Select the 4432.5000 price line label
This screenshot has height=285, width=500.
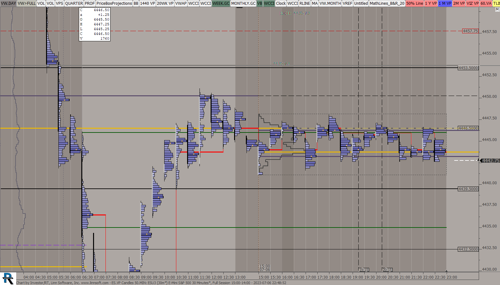[x=468, y=249]
